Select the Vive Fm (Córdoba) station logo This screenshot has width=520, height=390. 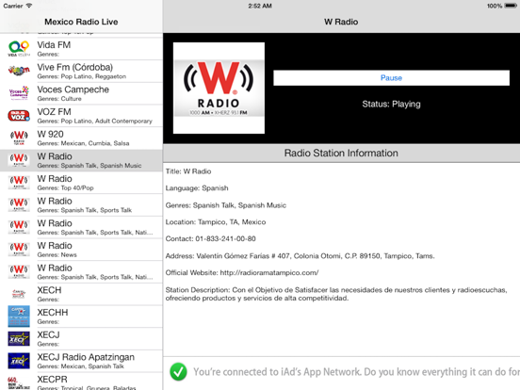coord(19,71)
